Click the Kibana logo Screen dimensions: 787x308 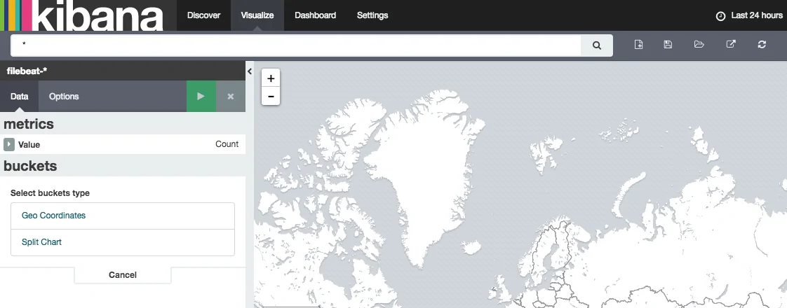88,15
